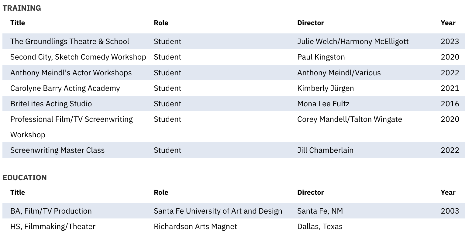
Task: Click the Year column header in Education
Action: click(448, 193)
